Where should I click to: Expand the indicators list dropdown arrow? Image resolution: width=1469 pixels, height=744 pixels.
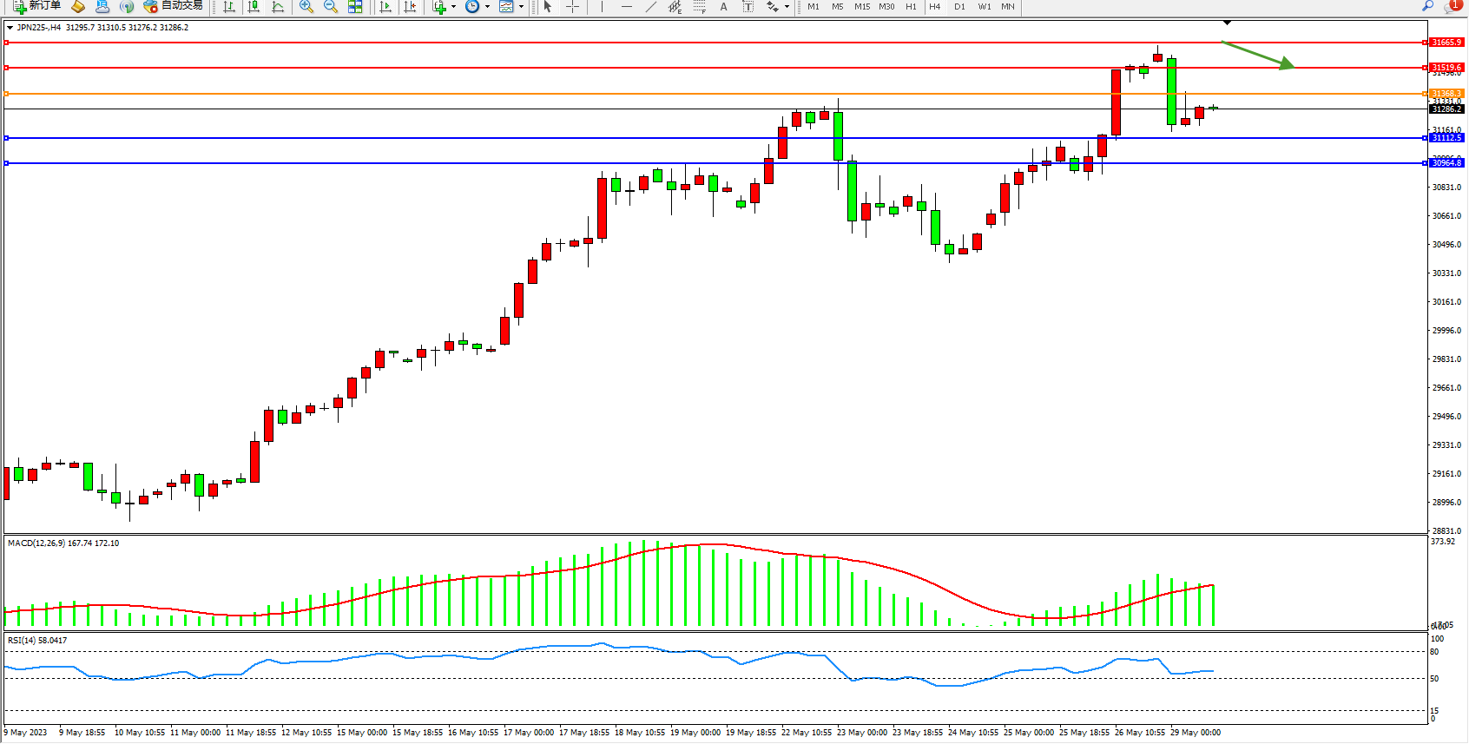coord(453,7)
